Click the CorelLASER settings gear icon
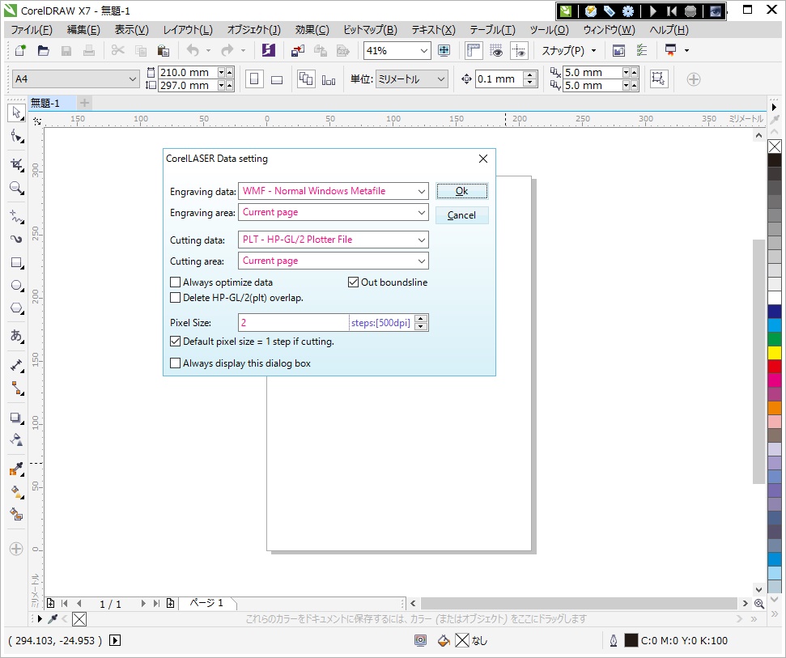The height and width of the screenshot is (658, 786). [628, 11]
